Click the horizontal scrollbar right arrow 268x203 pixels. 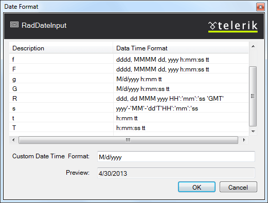(x=244, y=140)
